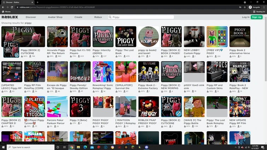The image size is (267, 150).
Task: Open the Movies bookmark
Action: pos(6,12)
